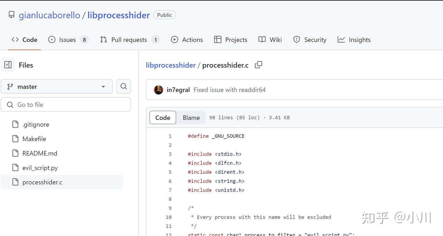Open the gianlucaborello owner profile link
The image size is (443, 236).
point(50,15)
